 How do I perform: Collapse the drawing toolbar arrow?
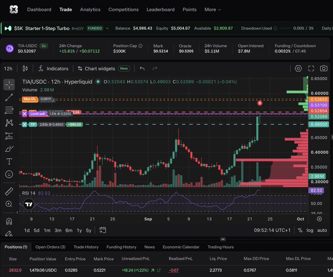click(x=17, y=212)
